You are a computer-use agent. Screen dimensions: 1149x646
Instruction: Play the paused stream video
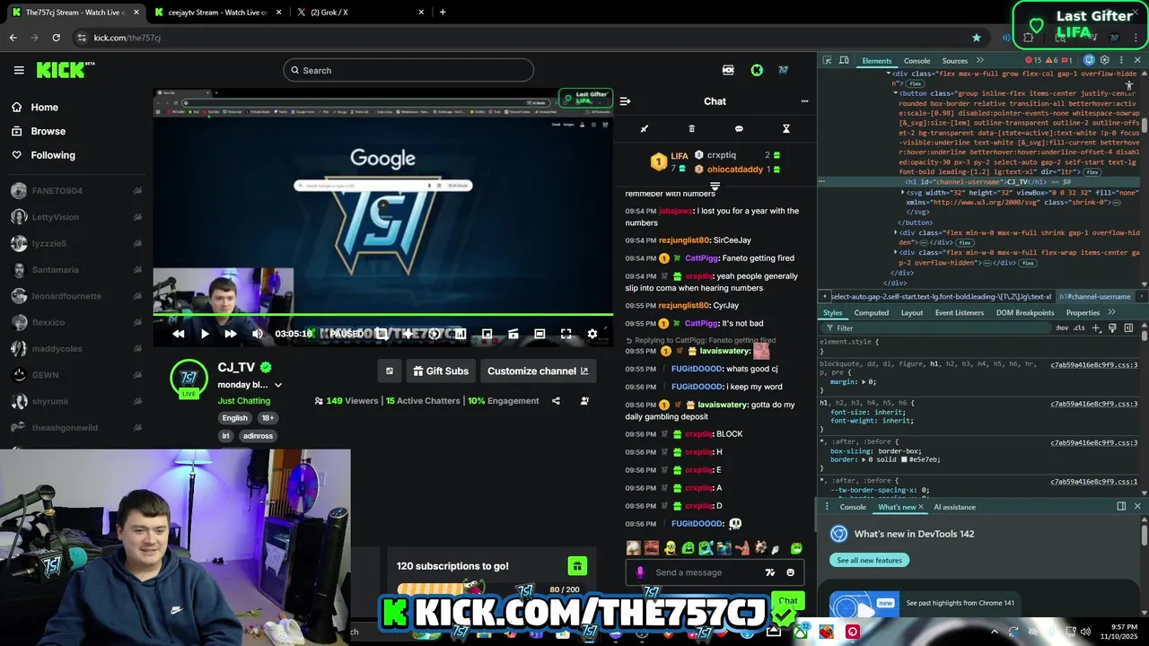coord(205,334)
